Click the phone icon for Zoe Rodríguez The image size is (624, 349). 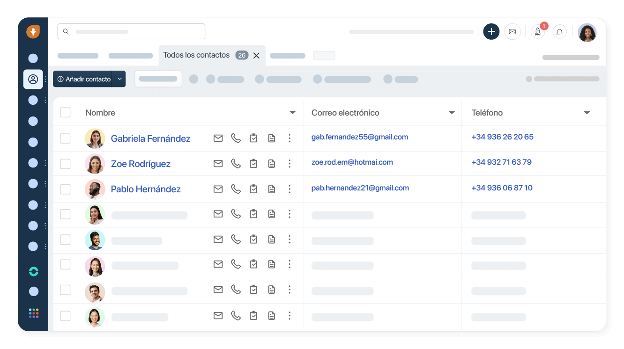point(236,163)
